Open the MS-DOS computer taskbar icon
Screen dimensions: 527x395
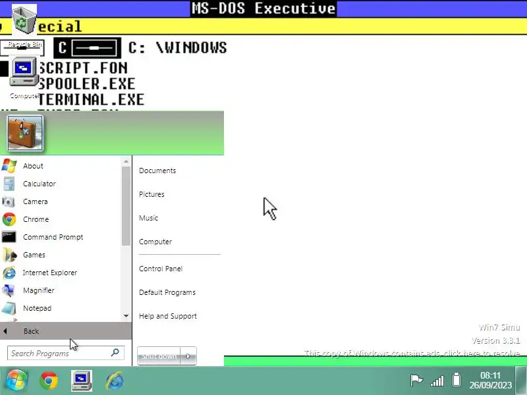tap(81, 381)
